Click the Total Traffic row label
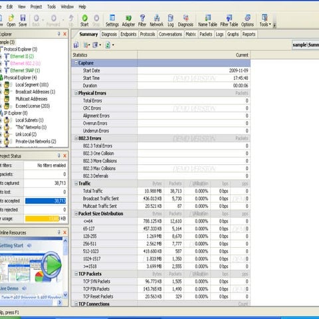Viewport: 319px width, 319px height. pyautogui.click(x=92, y=191)
